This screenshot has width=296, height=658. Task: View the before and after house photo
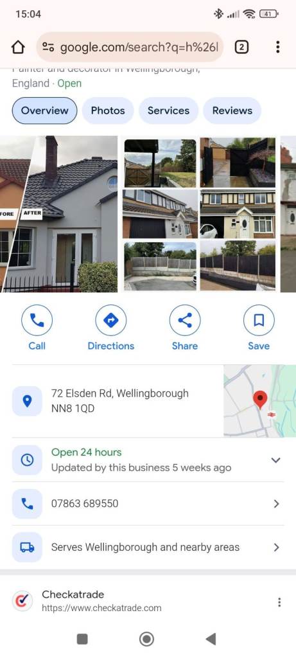[58, 214]
